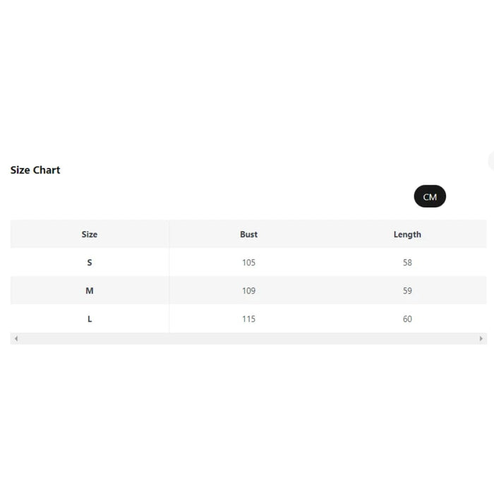The height and width of the screenshot is (494, 494).
Task: Toggle the CM unit button
Action: coord(430,197)
